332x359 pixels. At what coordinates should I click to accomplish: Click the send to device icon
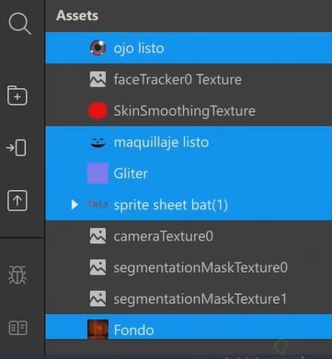(17, 148)
